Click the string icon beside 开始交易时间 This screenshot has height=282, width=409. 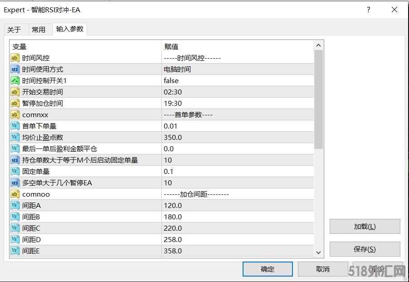(15, 92)
